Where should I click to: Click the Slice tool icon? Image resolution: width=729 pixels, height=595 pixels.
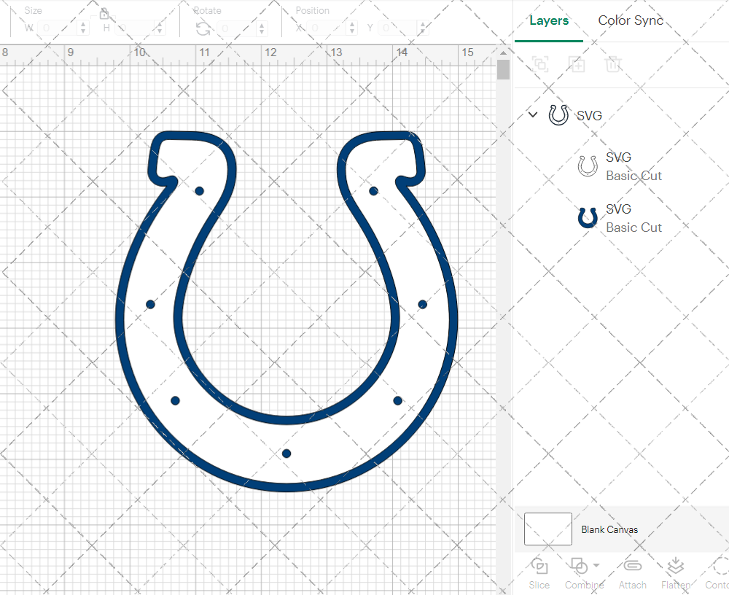(x=539, y=567)
